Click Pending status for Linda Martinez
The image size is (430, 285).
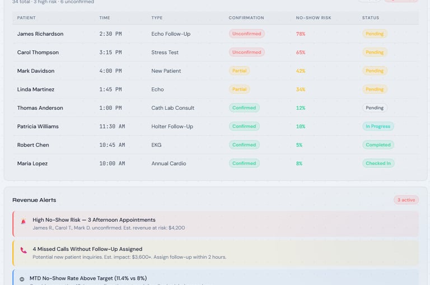[375, 89]
